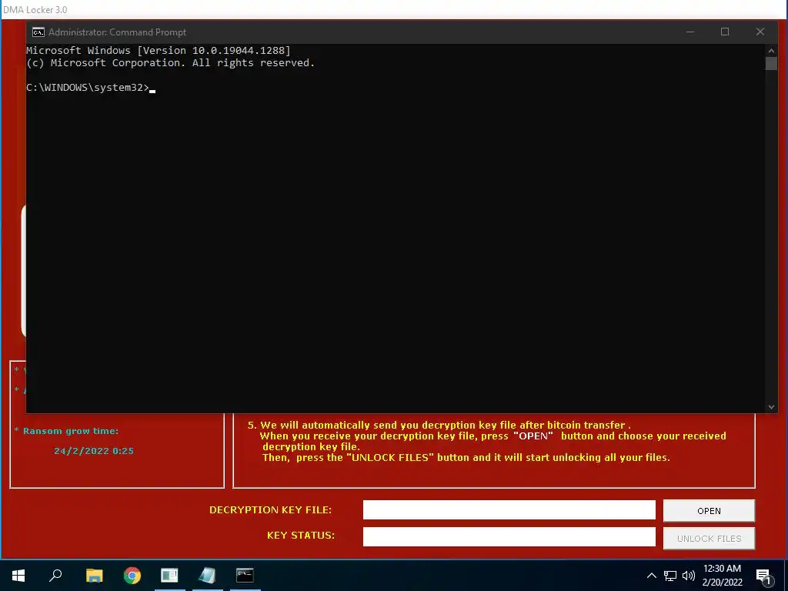The width and height of the screenshot is (788, 591).
Task: Open Google Chrome from taskbar
Action: coord(132,576)
